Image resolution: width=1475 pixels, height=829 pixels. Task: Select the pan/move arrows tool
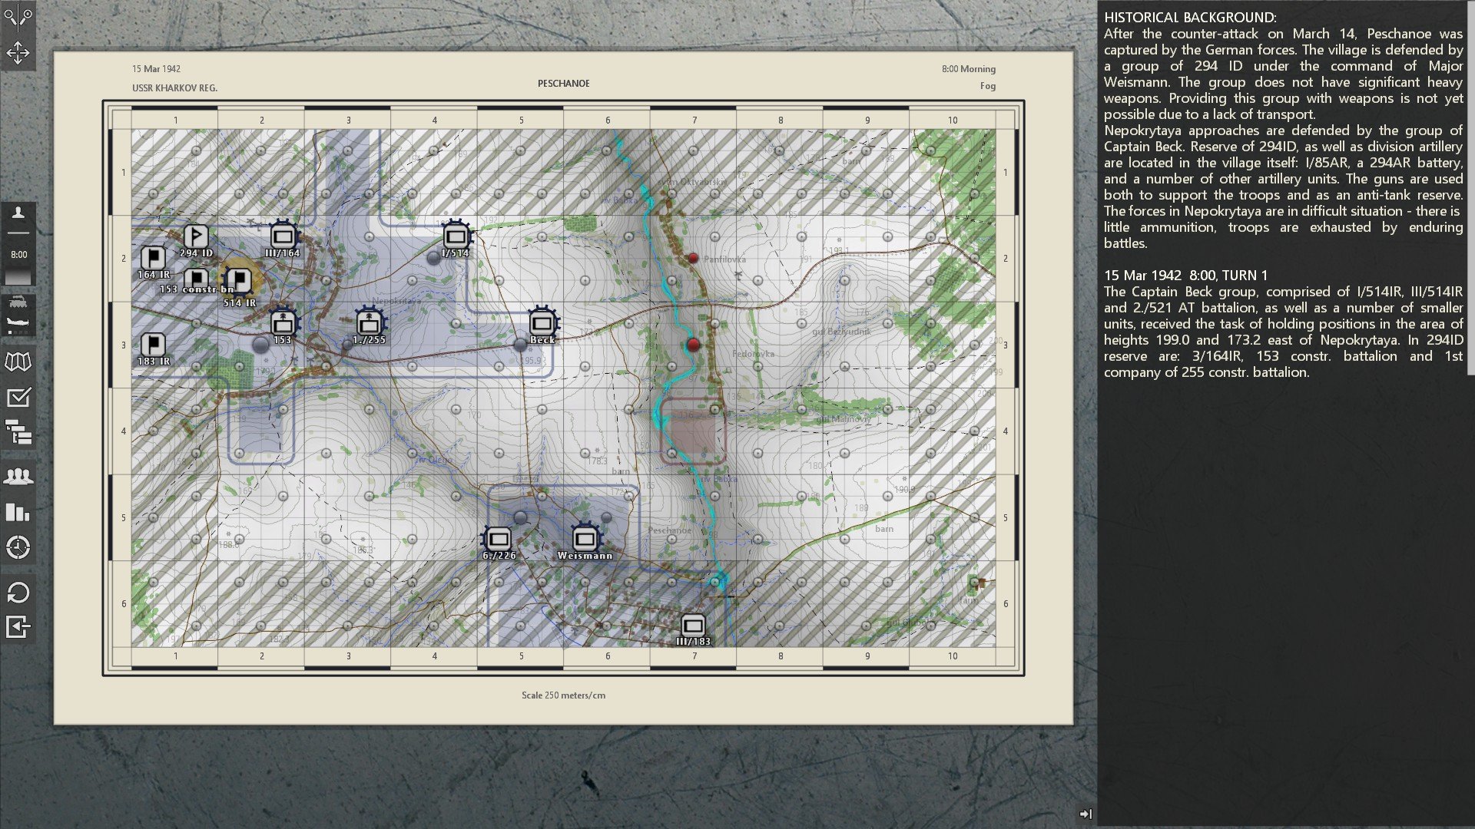coord(18,52)
